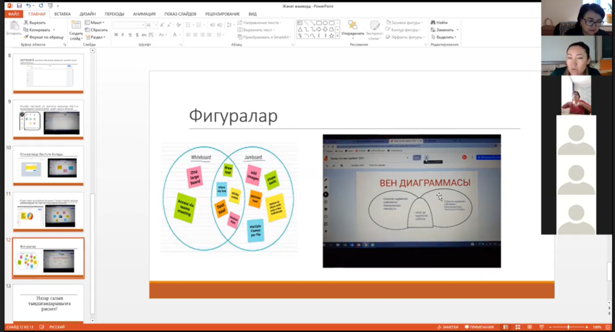Viewport: 615px width, 332px height.
Task: Click the zoom slider in status bar
Action: (x=569, y=327)
